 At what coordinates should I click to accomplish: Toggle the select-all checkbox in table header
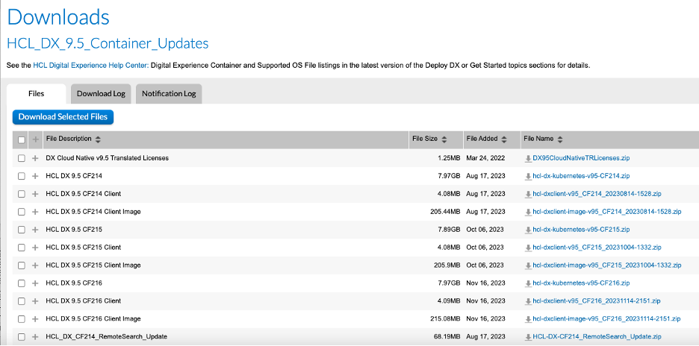pyautogui.click(x=22, y=139)
